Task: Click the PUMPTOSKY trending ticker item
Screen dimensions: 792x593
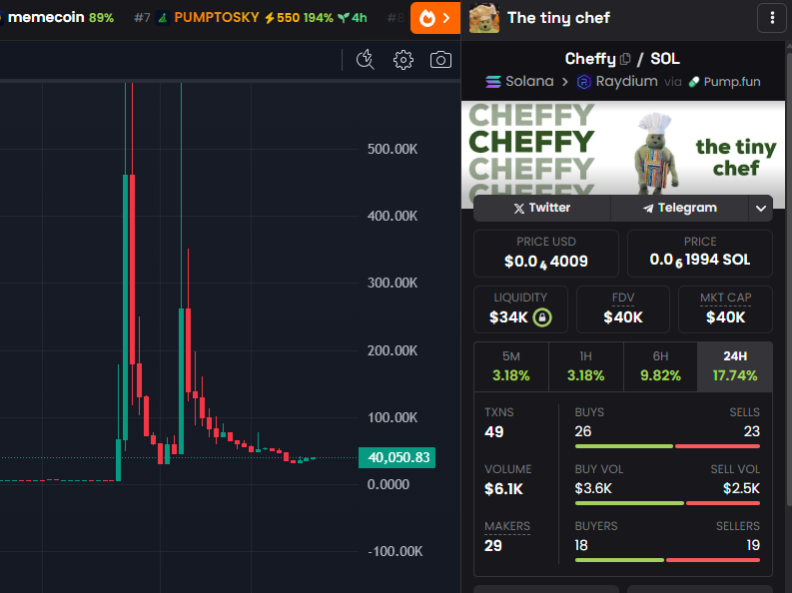Action: [250, 18]
